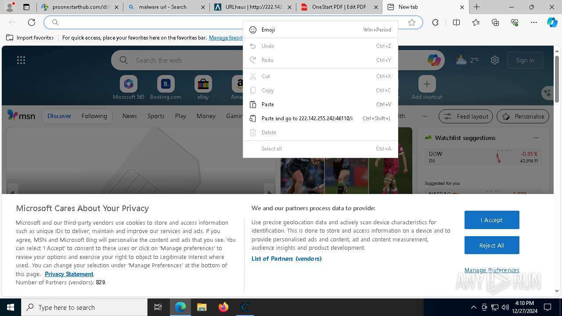Click the I Accept button

[492, 220]
